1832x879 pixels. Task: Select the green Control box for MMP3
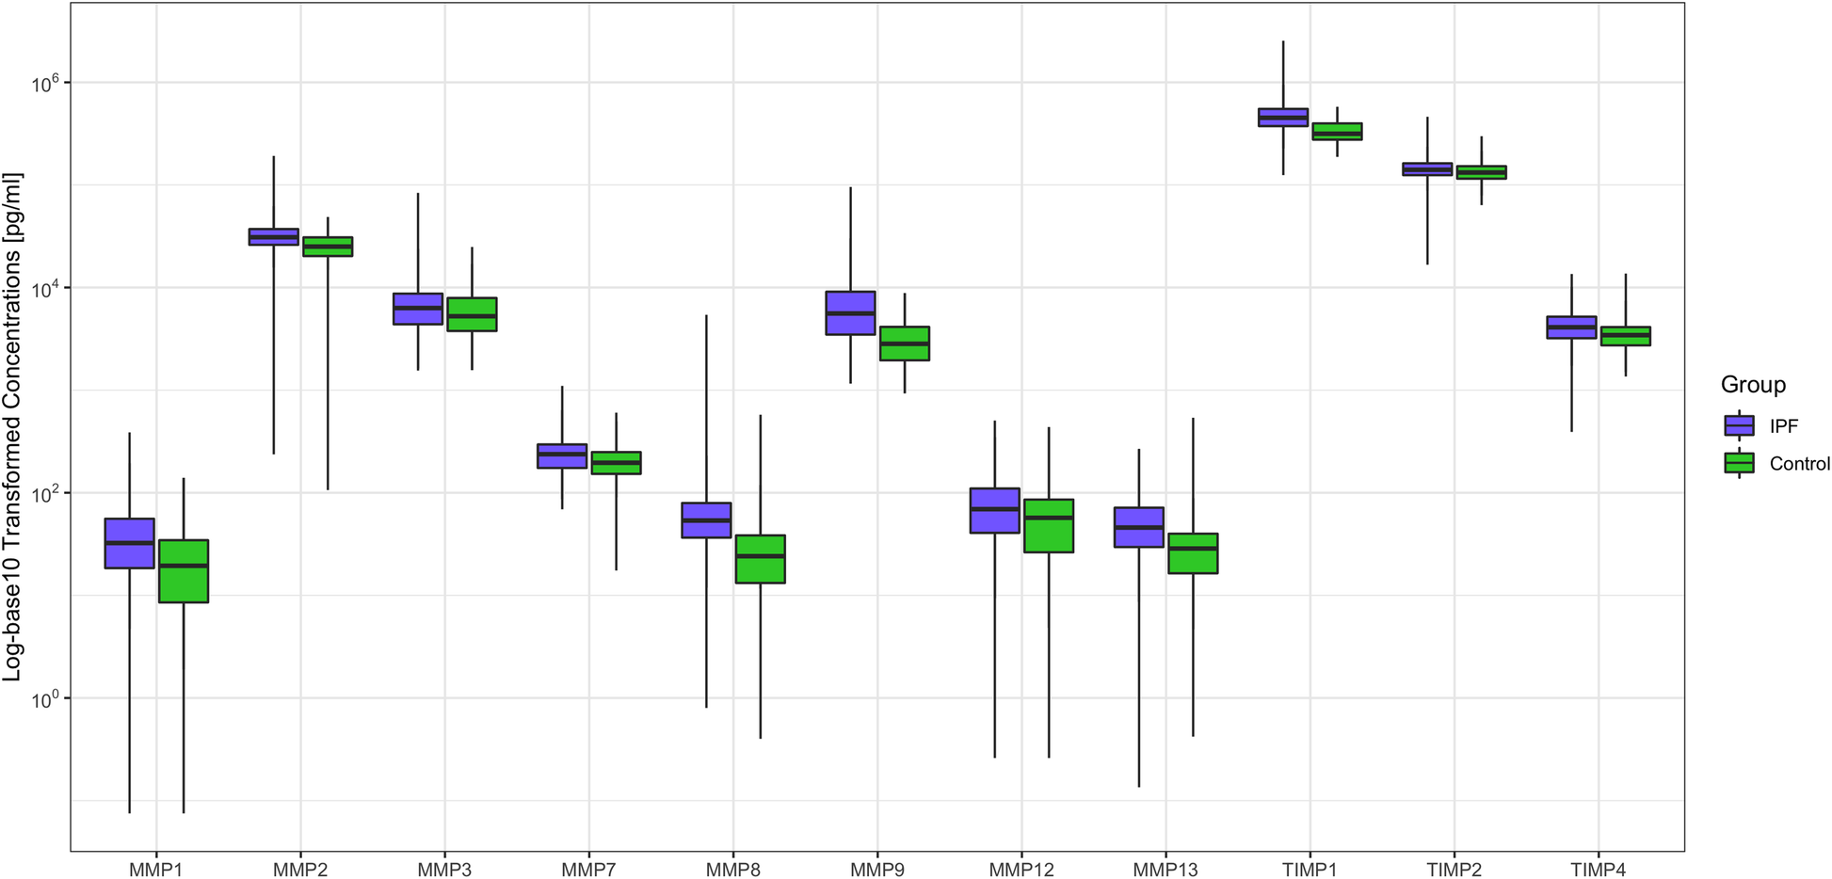point(472,314)
